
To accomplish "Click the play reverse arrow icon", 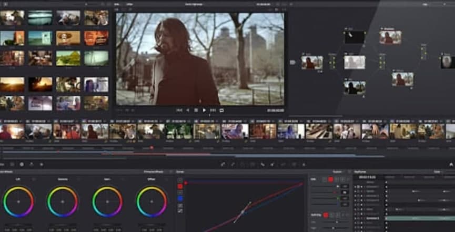I will pos(188,110).
